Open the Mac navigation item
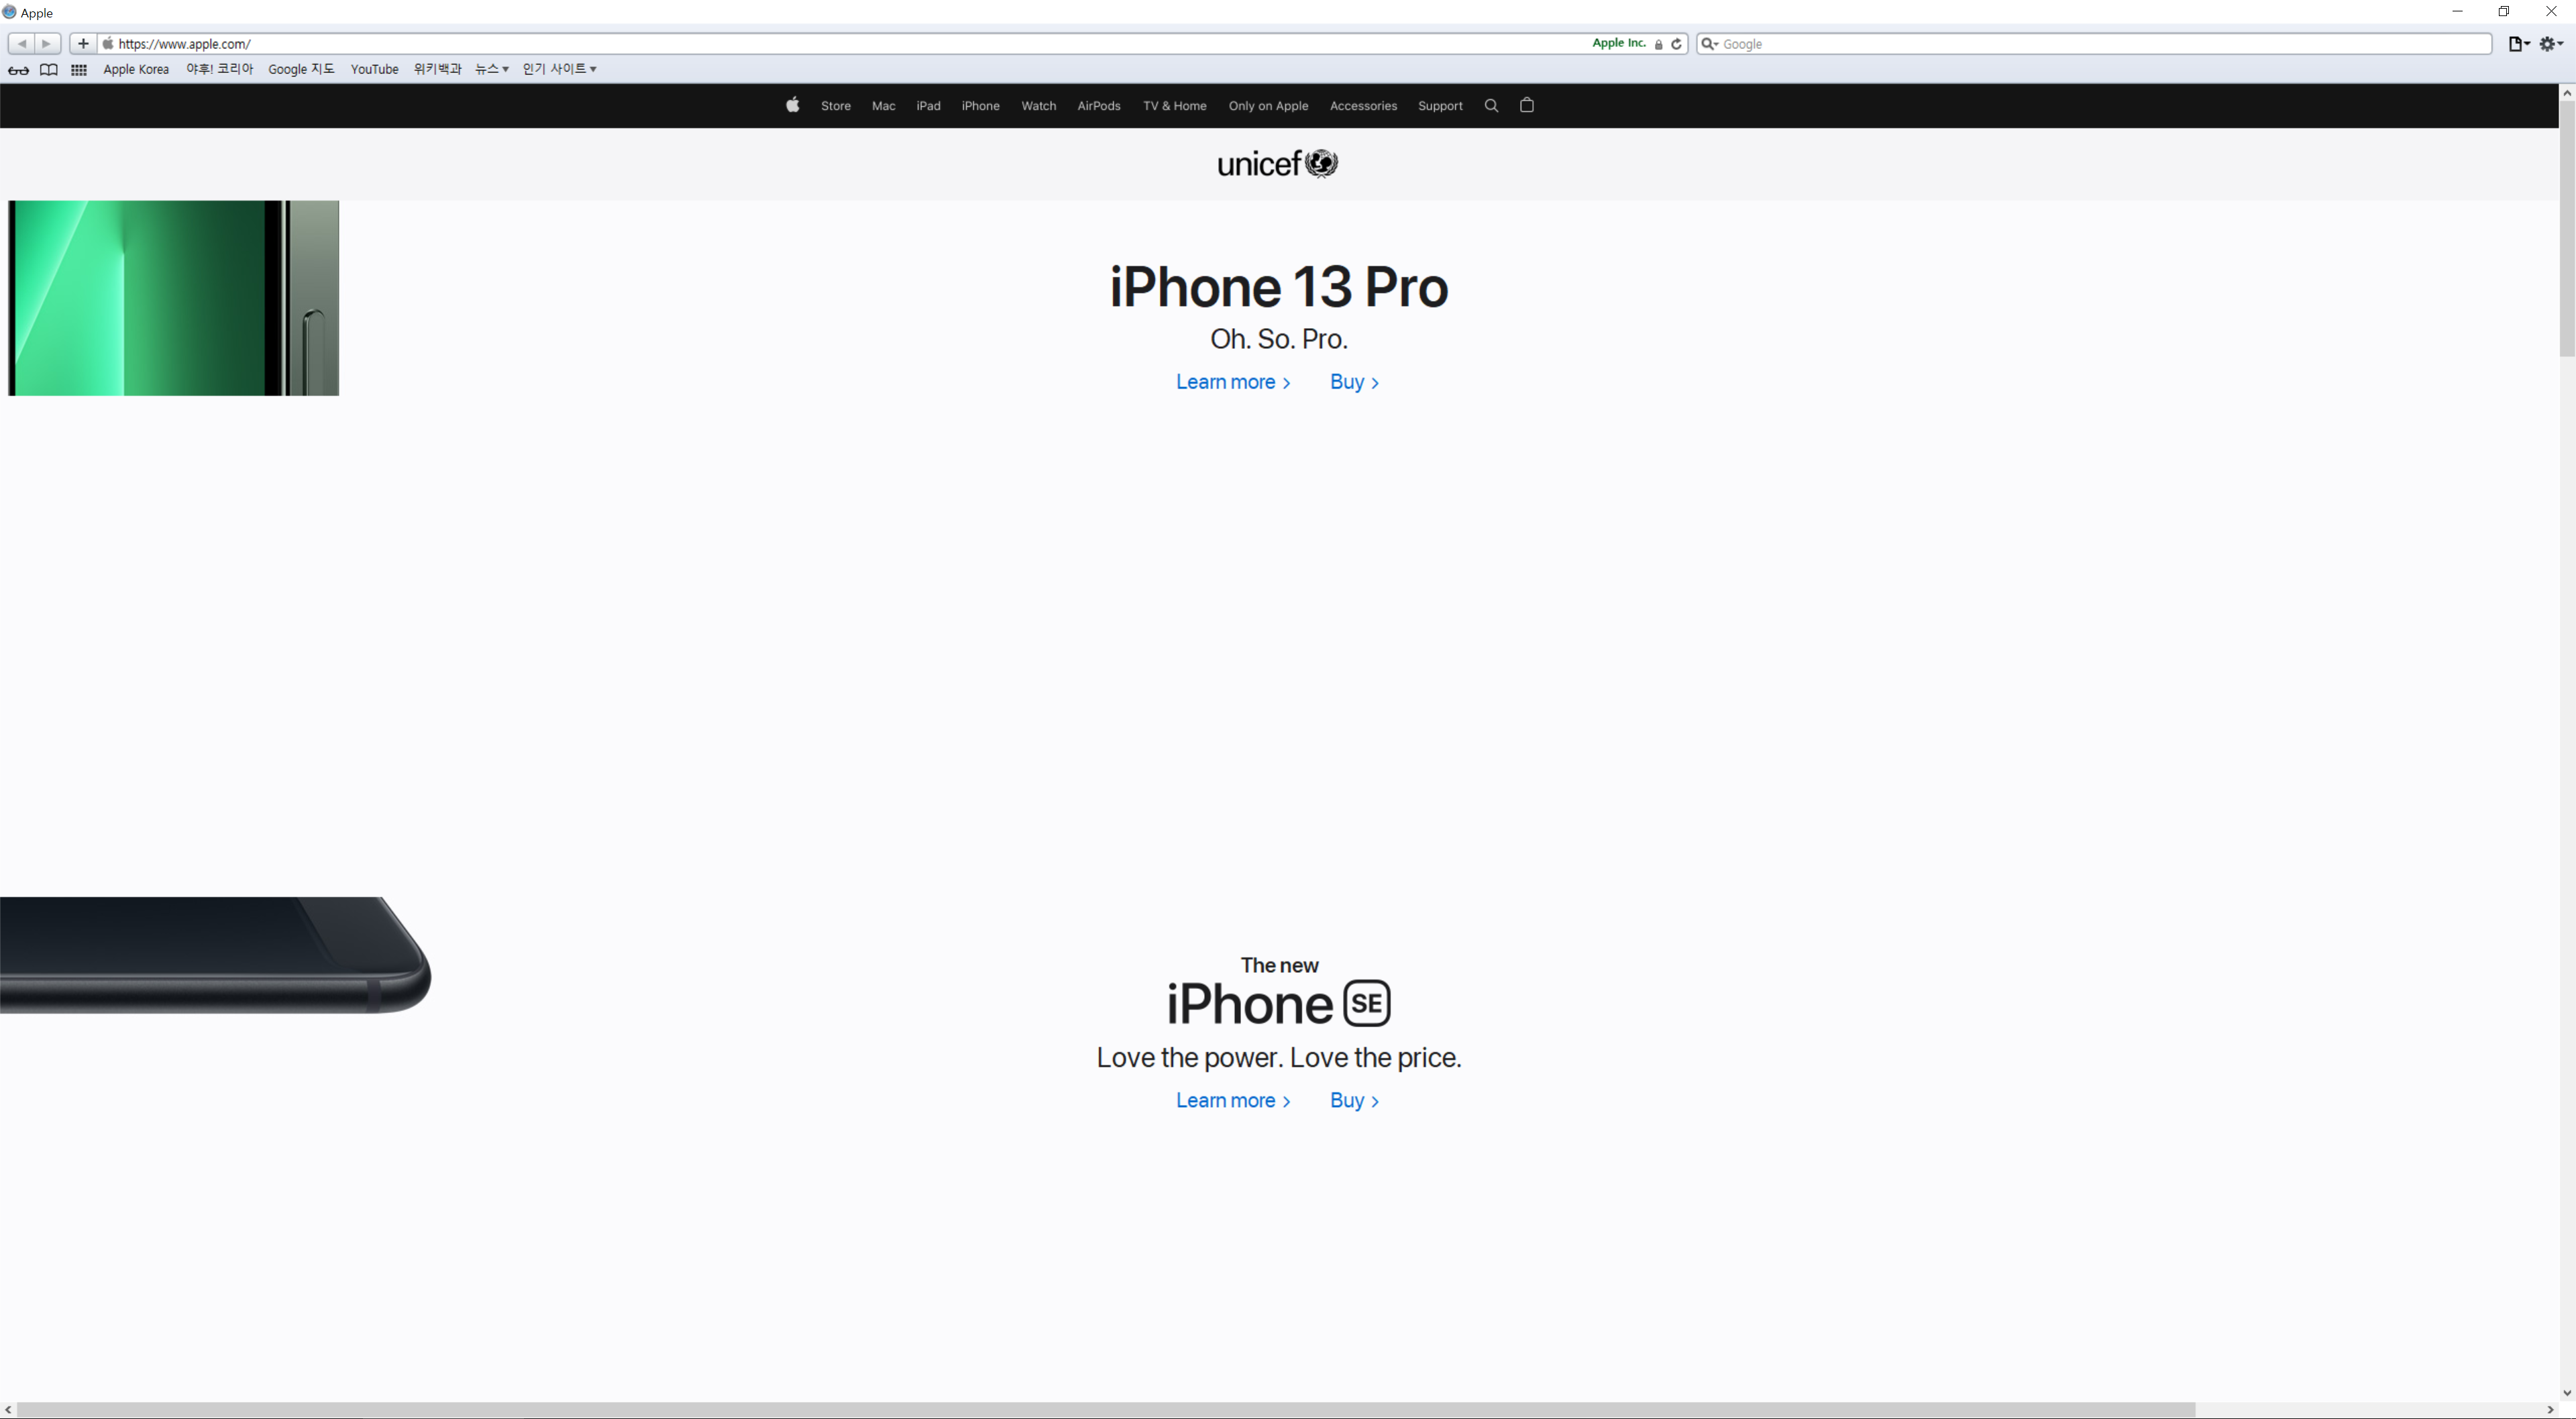The height and width of the screenshot is (1419, 2576). point(883,106)
